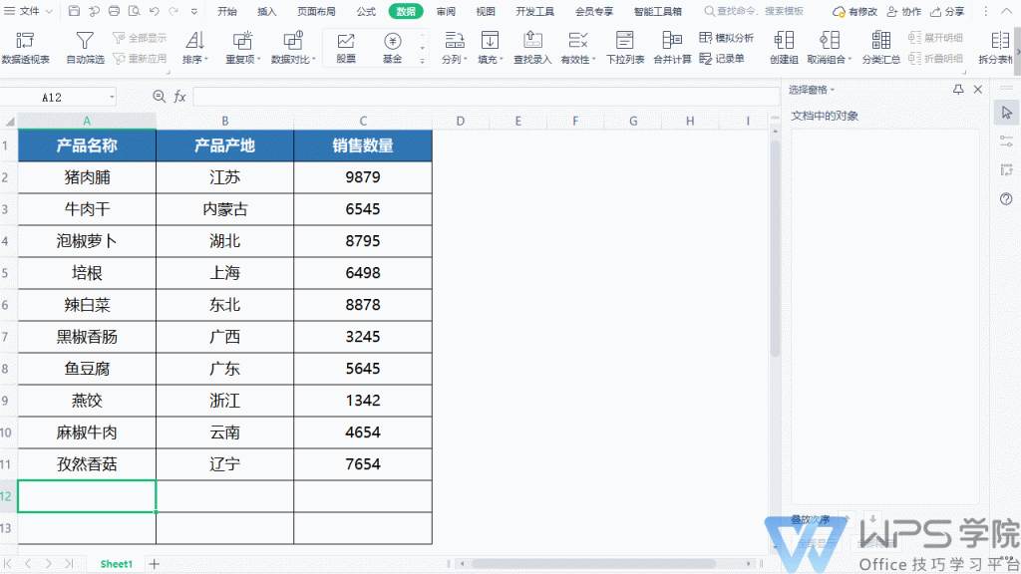Click the formula bar input
The height and width of the screenshot is (574, 1021).
486,97
